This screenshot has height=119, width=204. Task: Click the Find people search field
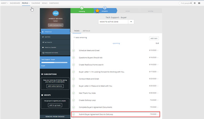tap(186, 3)
